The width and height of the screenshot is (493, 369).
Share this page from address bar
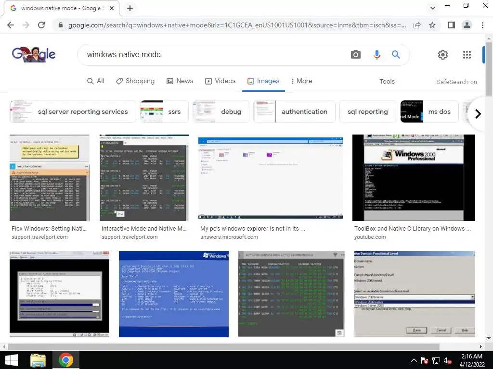point(417,25)
